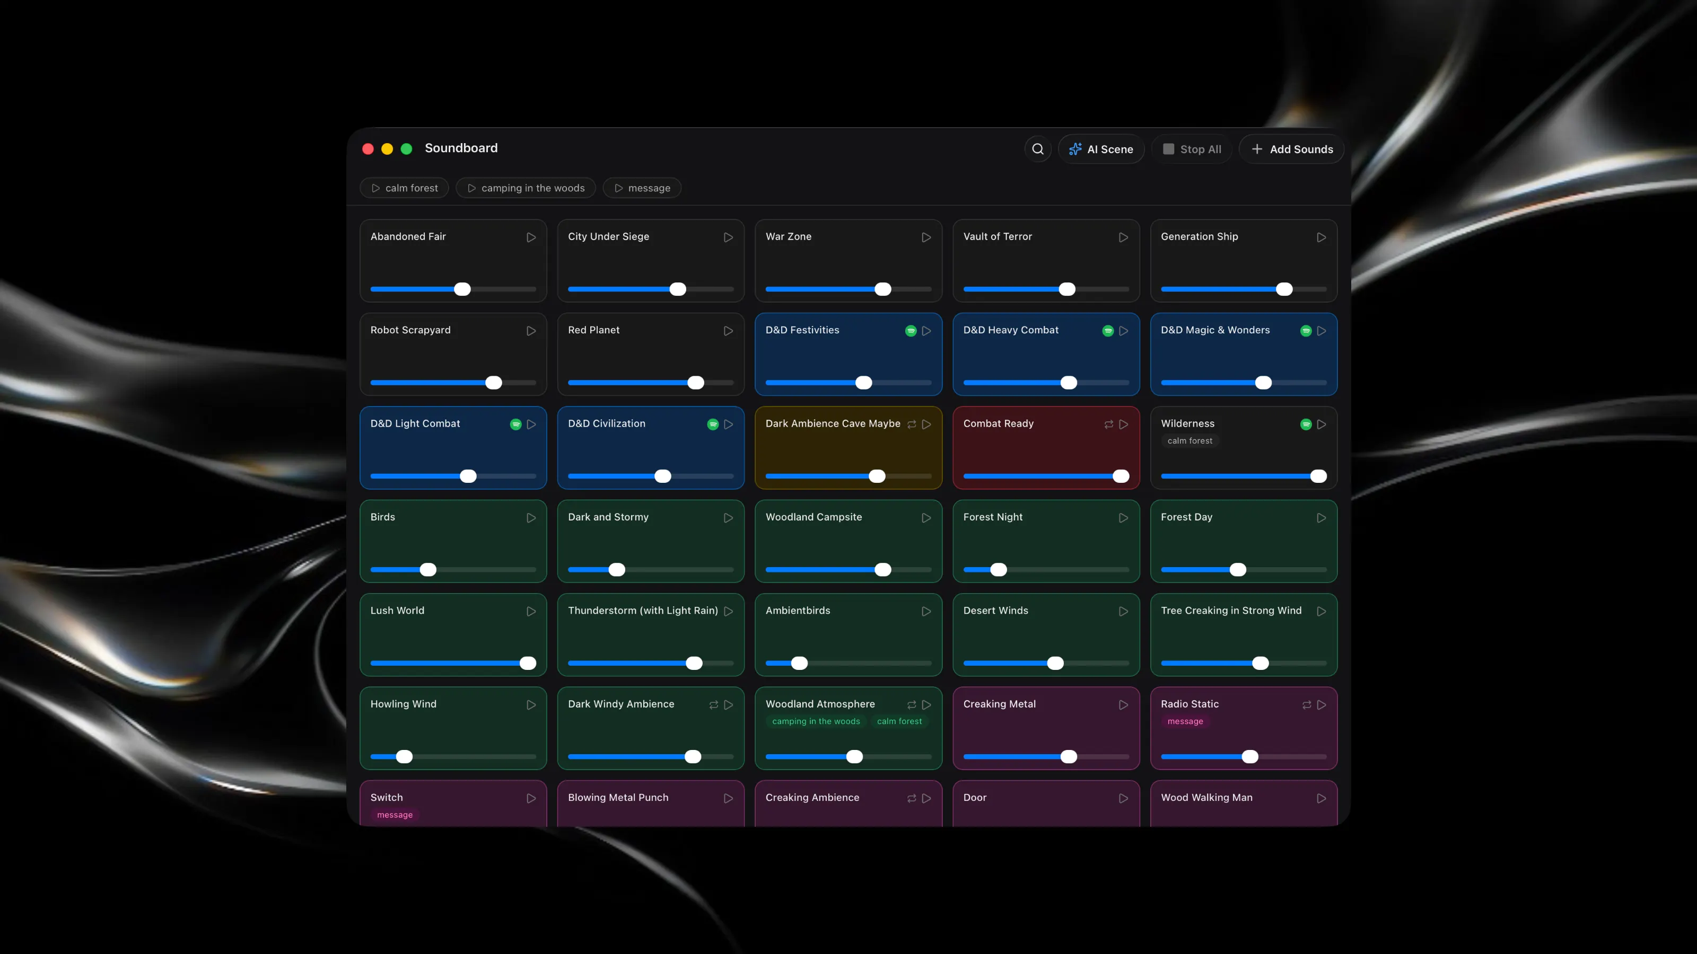Click Spotify icon on Wilderness card
Viewport: 1697px width, 954px height.
pyautogui.click(x=1306, y=424)
